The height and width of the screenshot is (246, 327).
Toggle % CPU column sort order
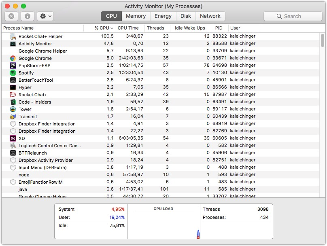pyautogui.click(x=99, y=28)
